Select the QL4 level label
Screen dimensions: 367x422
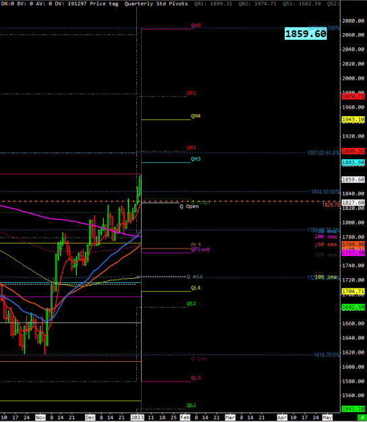pos(196,288)
